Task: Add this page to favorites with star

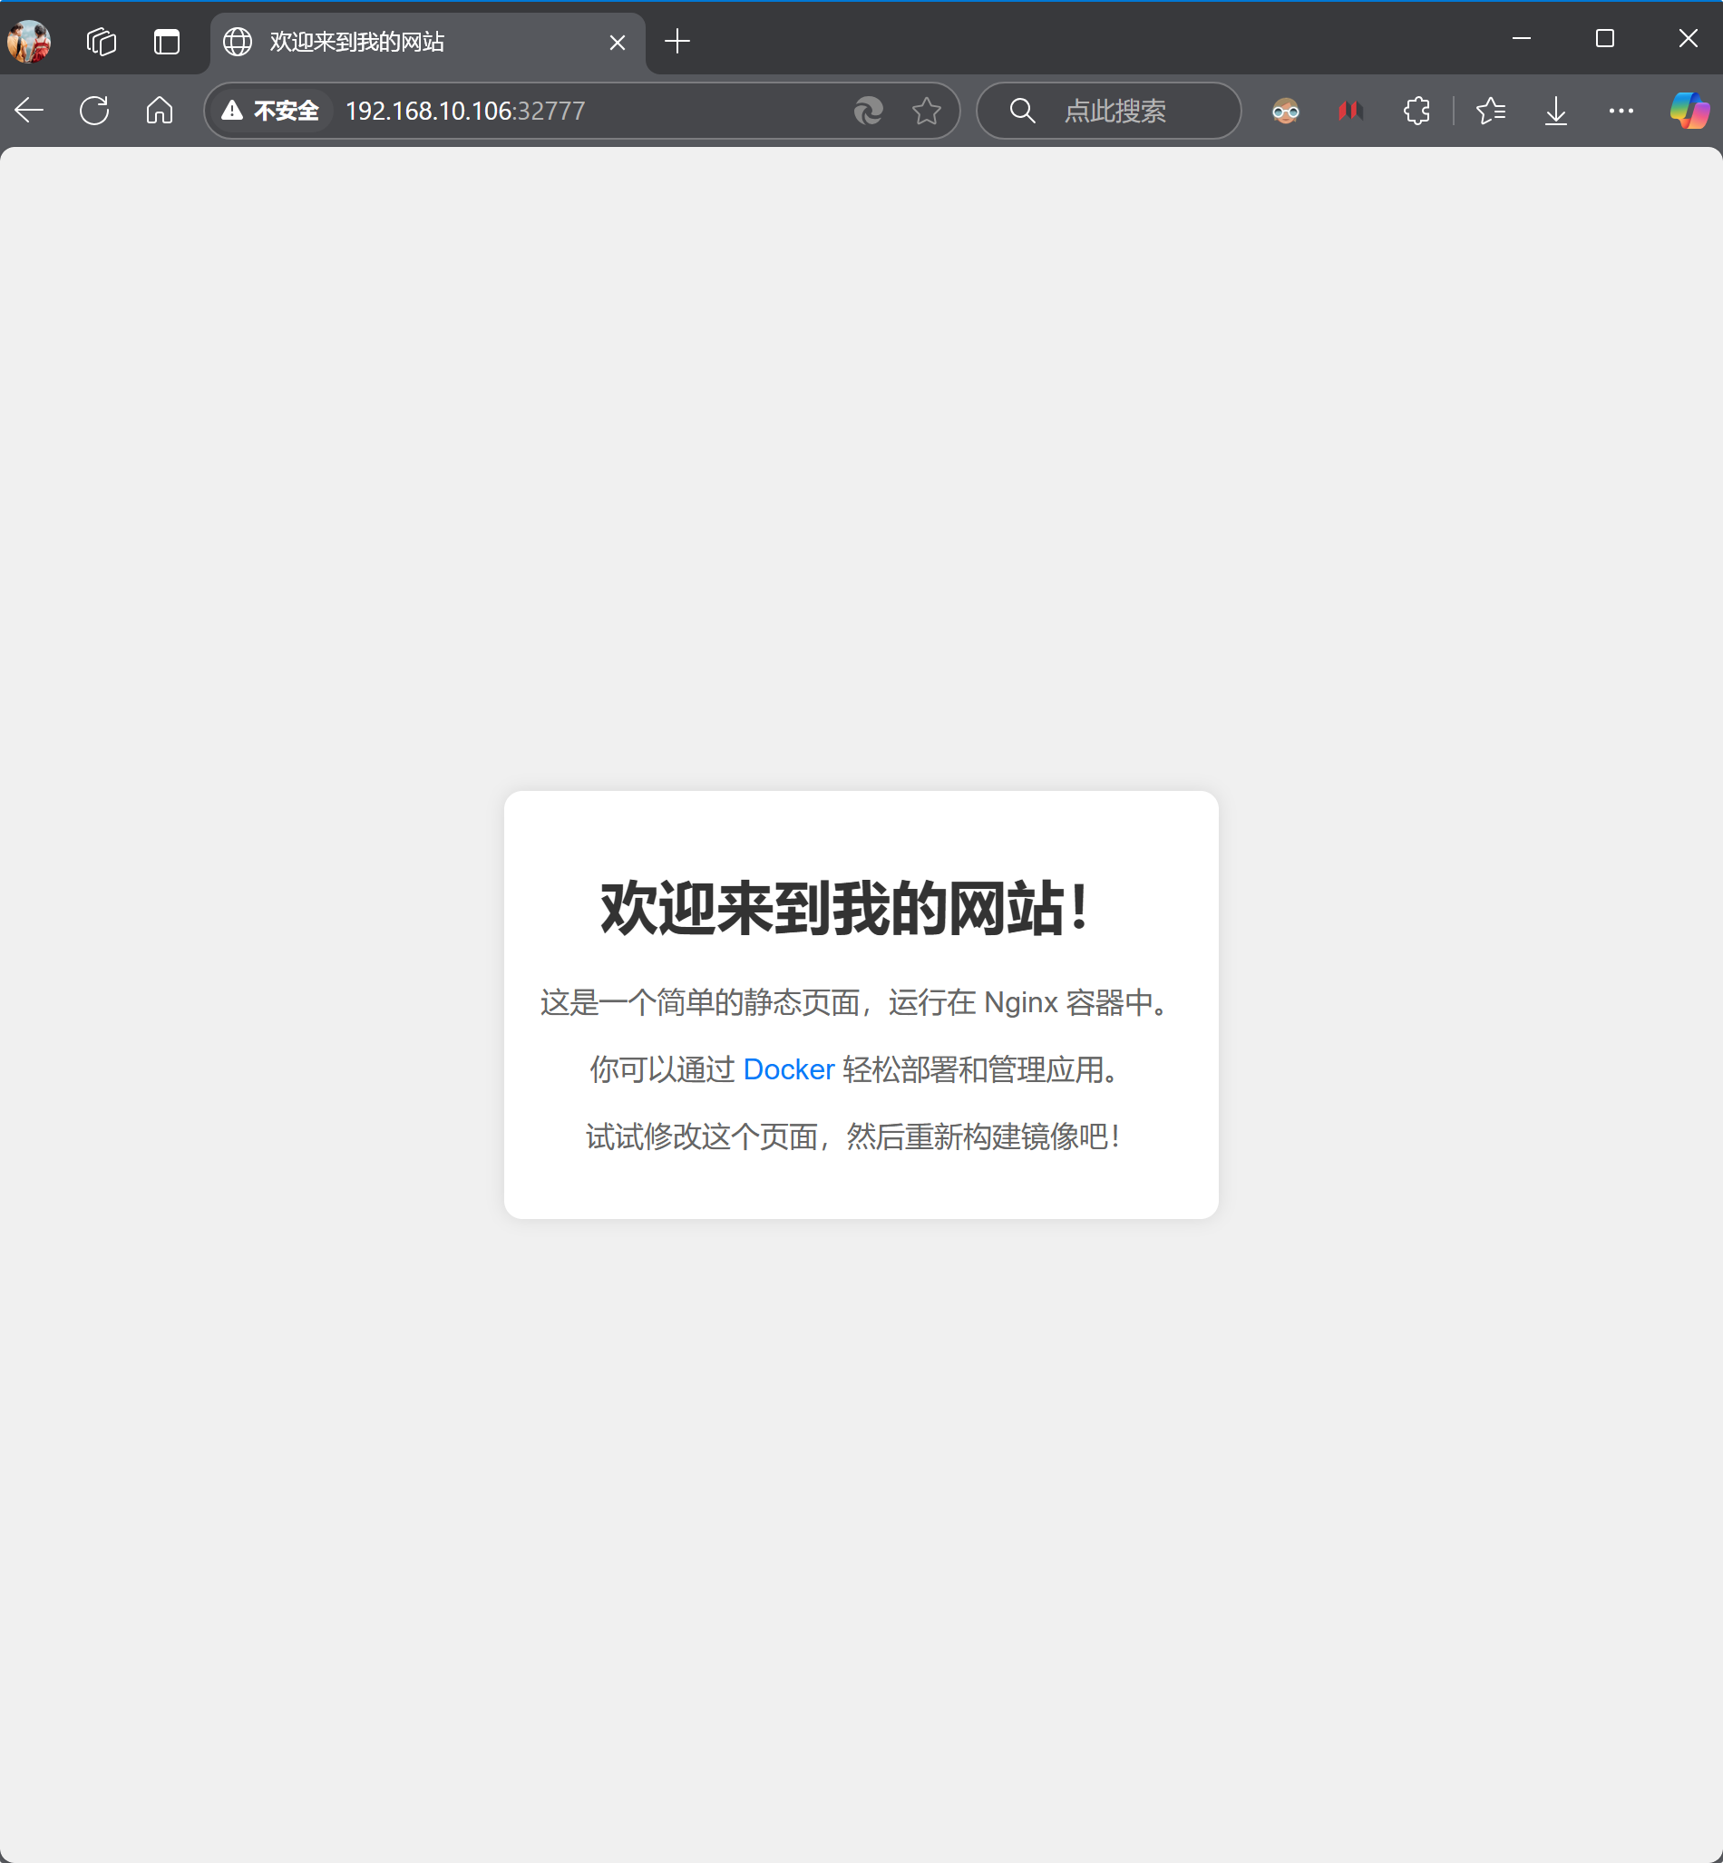Action: pos(926,111)
